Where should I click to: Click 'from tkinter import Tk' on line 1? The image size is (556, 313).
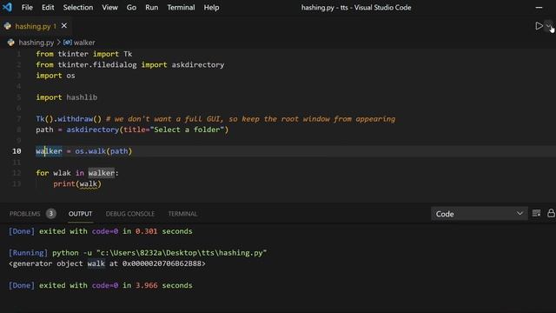83,54
